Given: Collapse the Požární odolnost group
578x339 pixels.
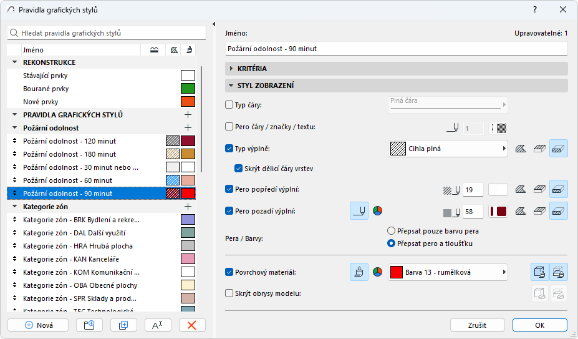Looking at the screenshot, I should pos(15,128).
